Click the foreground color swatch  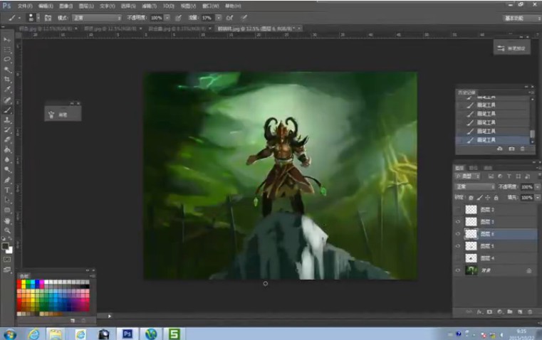pyautogui.click(x=5, y=246)
